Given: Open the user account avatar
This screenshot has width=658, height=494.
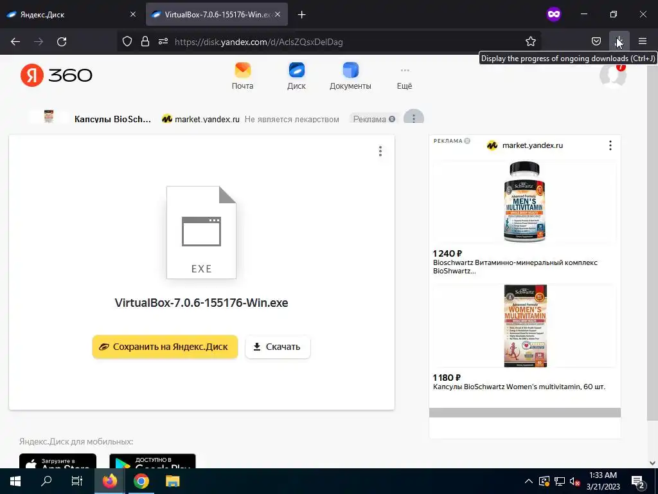Looking at the screenshot, I should pyautogui.click(x=612, y=75).
